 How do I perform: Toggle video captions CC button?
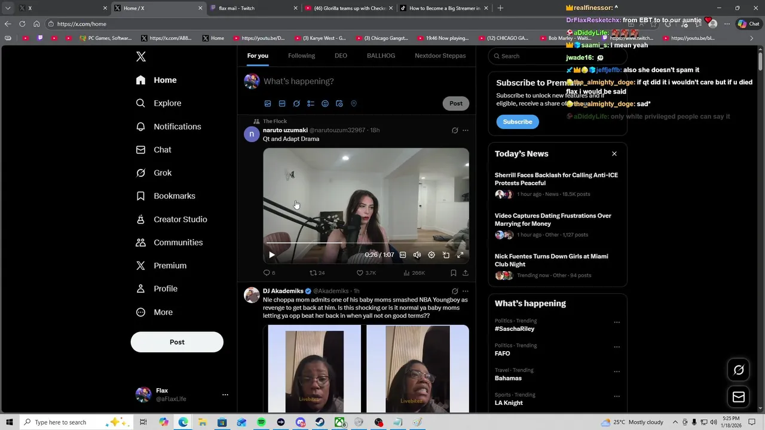pyautogui.click(x=403, y=255)
